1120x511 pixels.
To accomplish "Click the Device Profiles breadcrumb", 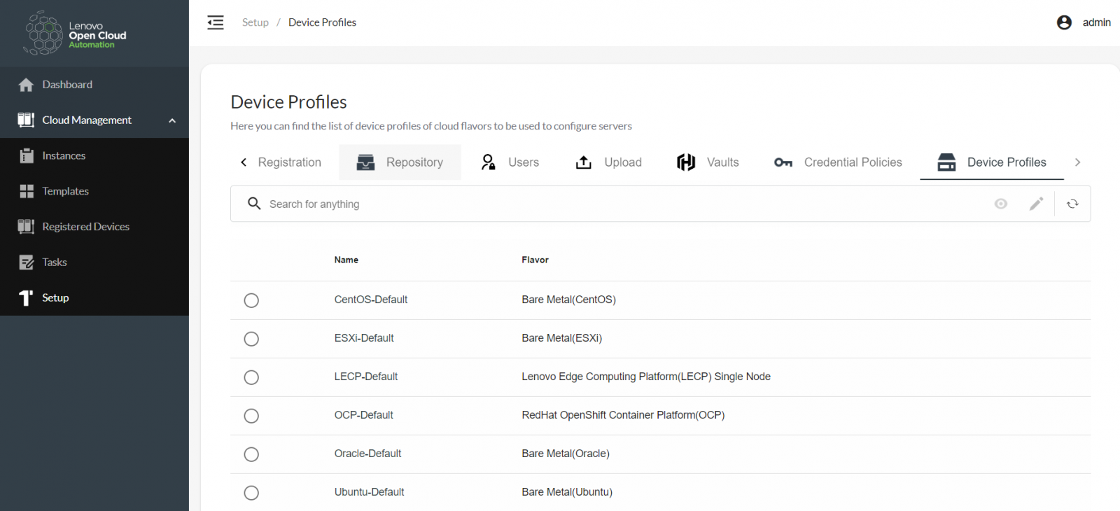I will coord(322,22).
